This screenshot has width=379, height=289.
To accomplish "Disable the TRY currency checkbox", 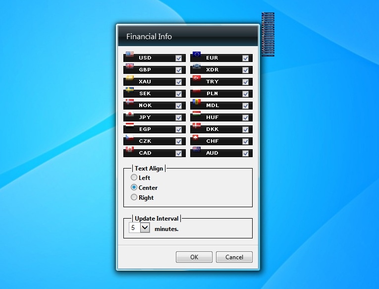I will click(246, 82).
